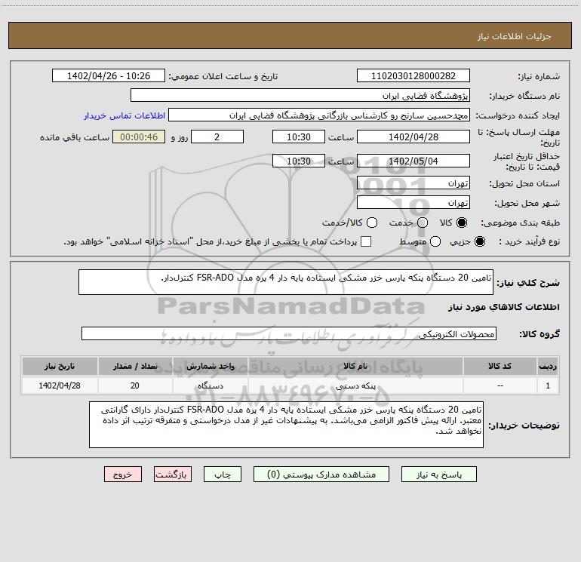The width and height of the screenshot is (581, 562).
Task: Click the جزئیات اطلاعات نیاز header title
Action: tap(515, 36)
